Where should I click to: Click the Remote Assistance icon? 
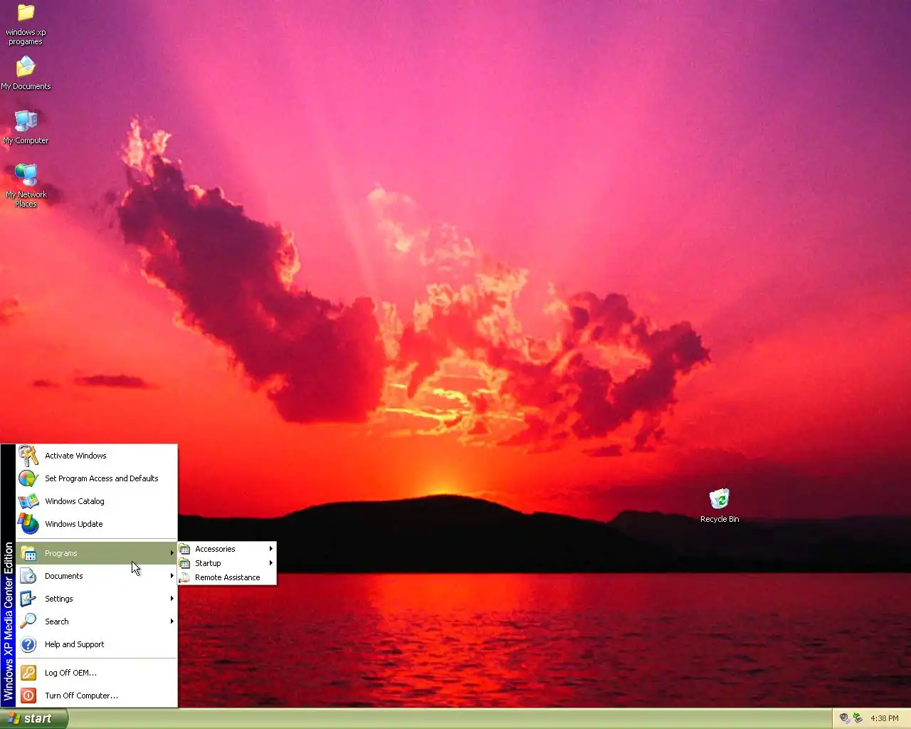[x=185, y=577]
